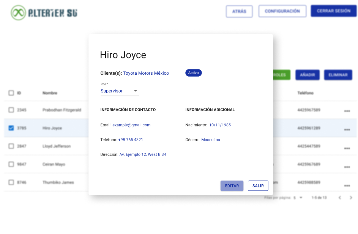The image size is (358, 234).
Task: Click the ATRÁS button
Action: click(x=239, y=11)
